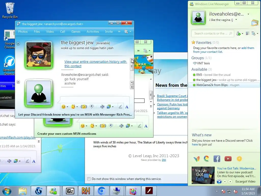This screenshot has width=261, height=196.
Task: Open the background picker in the front chat
Action: tap(109, 107)
